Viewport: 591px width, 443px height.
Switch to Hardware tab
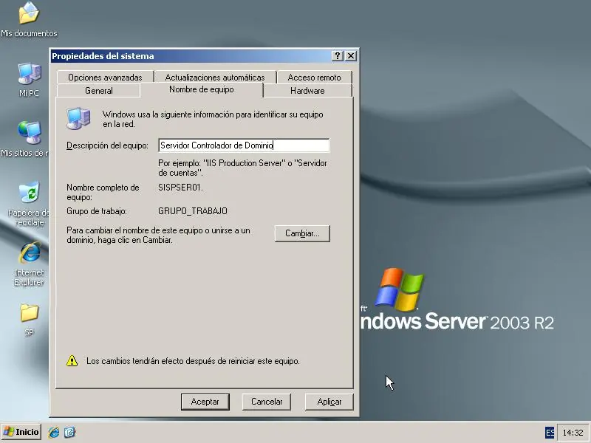pos(307,91)
